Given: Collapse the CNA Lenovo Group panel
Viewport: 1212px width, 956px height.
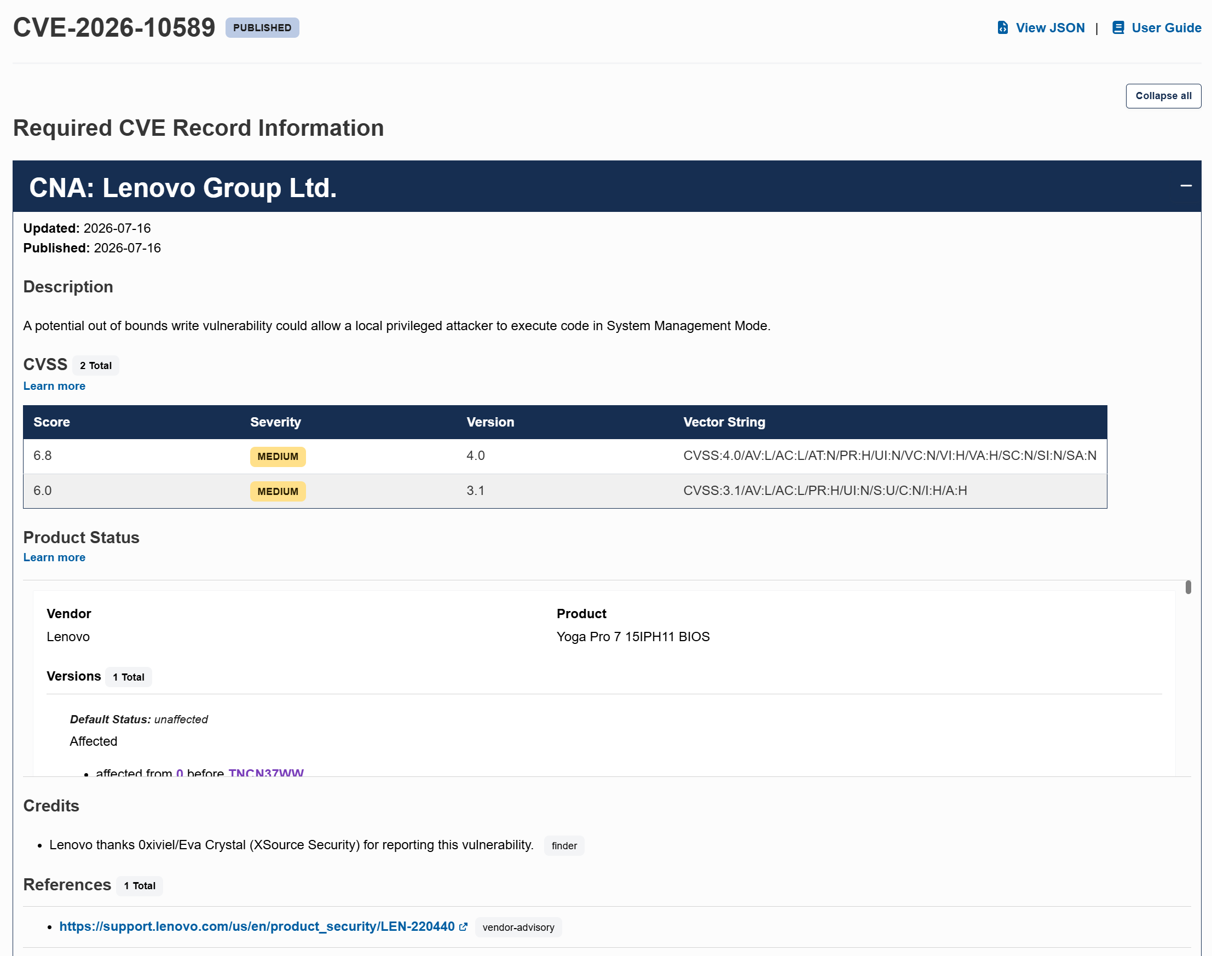Looking at the screenshot, I should point(1186,186).
